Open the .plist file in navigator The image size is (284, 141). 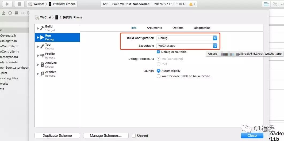pyautogui.click(x=4, y=73)
